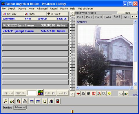Click the pointing hand go-to icon in bottom toolbar
Screen dimensions: 139x114
[x=12, y=101]
